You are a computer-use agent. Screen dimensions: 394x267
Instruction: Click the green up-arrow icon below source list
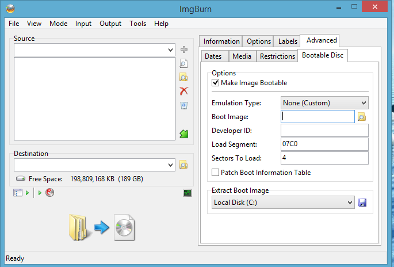(x=184, y=133)
